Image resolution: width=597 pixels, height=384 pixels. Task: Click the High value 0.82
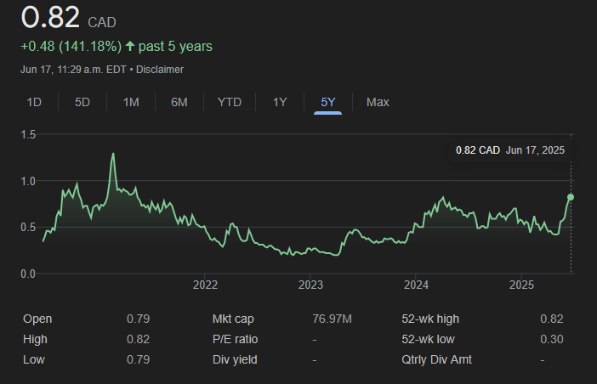pos(139,339)
